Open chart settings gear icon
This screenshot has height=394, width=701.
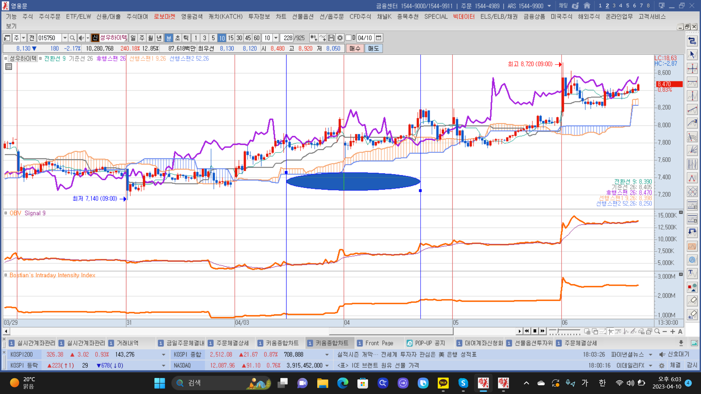click(x=340, y=38)
